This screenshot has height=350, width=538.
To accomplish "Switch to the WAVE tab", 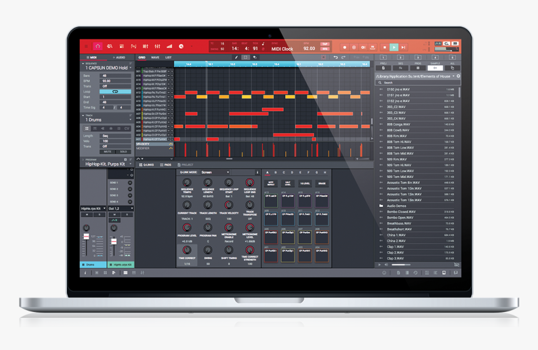I will (155, 57).
